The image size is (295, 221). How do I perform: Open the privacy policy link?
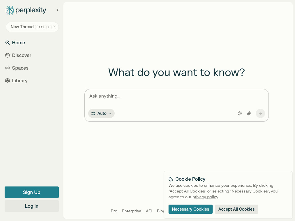click(x=205, y=197)
